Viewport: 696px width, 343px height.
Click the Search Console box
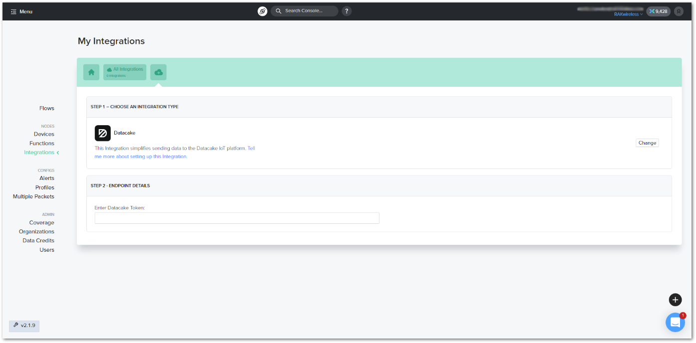tap(305, 11)
